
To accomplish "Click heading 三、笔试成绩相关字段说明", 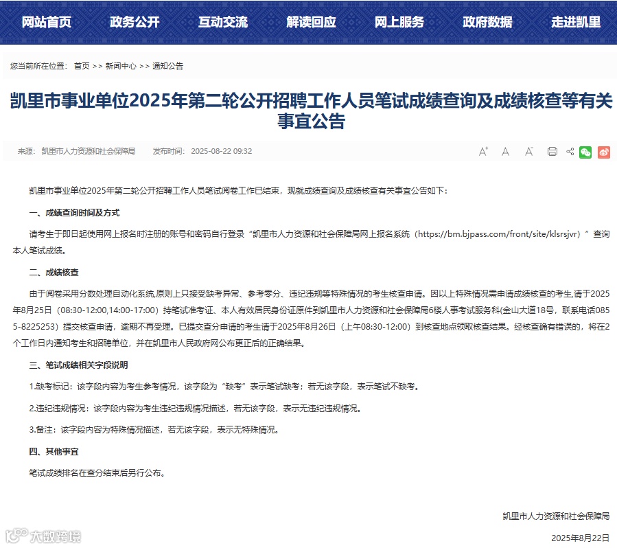I will click(78, 365).
